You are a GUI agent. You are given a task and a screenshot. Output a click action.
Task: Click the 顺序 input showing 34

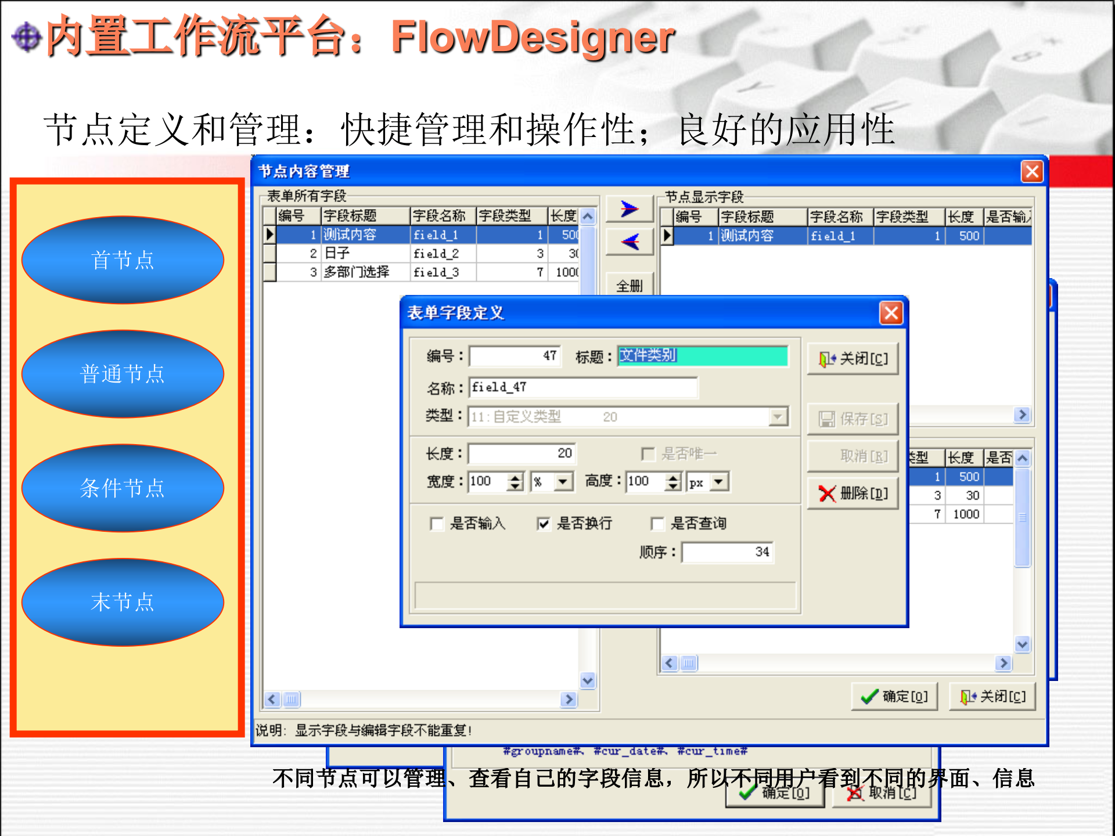727,552
